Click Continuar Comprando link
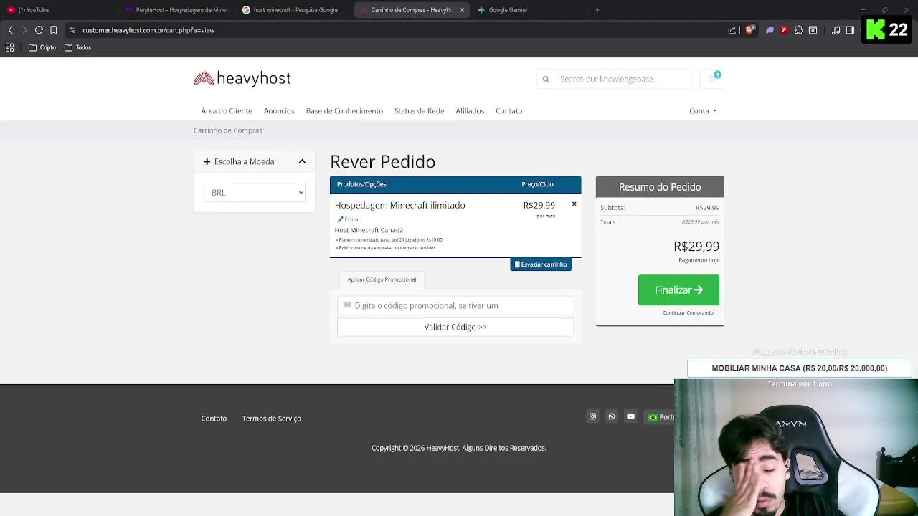Image resolution: width=918 pixels, height=516 pixels. click(x=688, y=312)
